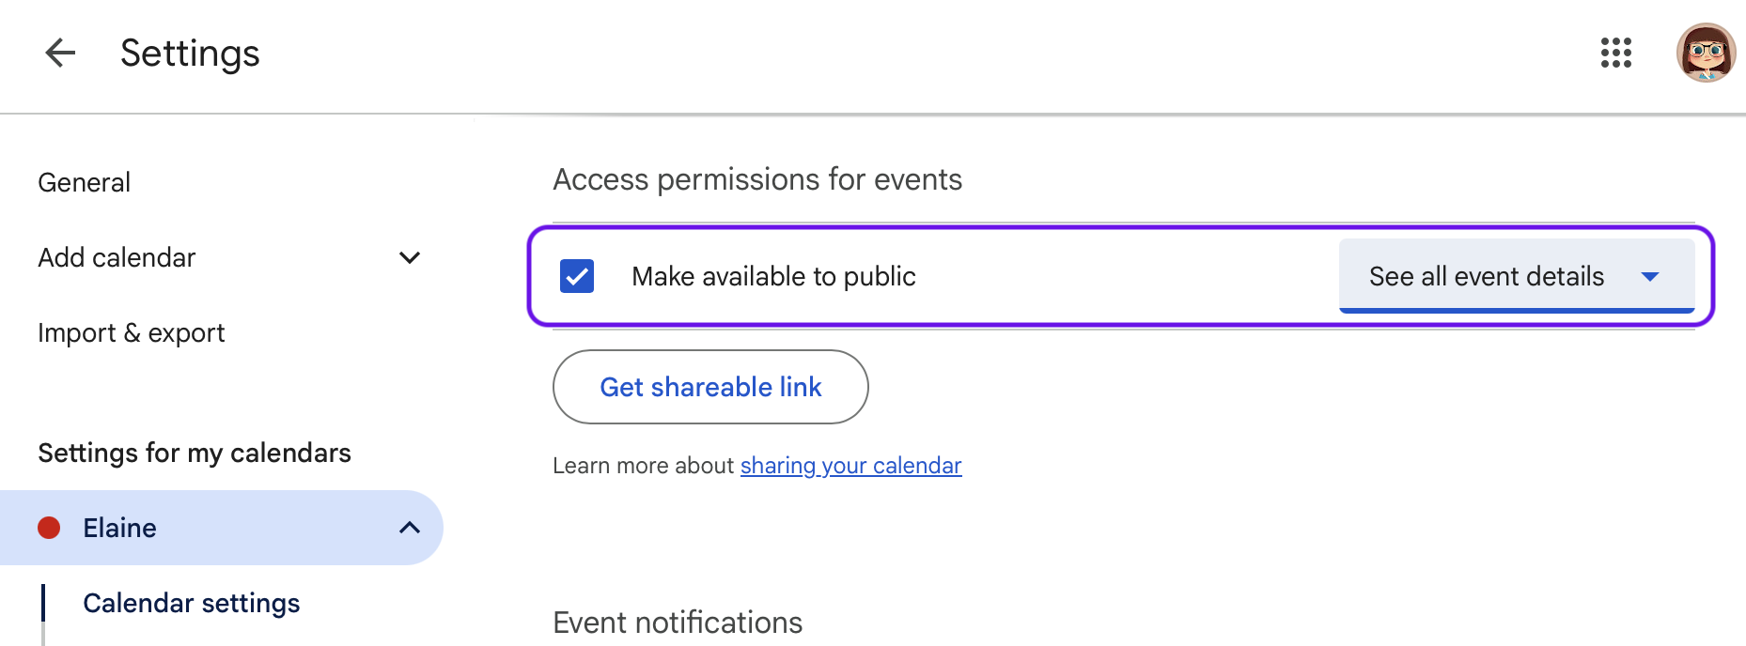Click the Settings page title
1746x646 pixels.
coord(190,54)
